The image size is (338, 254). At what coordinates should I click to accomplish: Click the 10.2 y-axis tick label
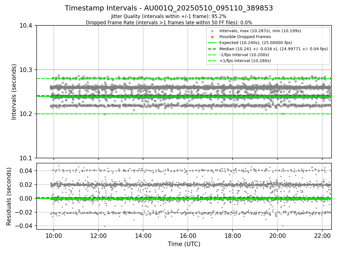point(26,114)
